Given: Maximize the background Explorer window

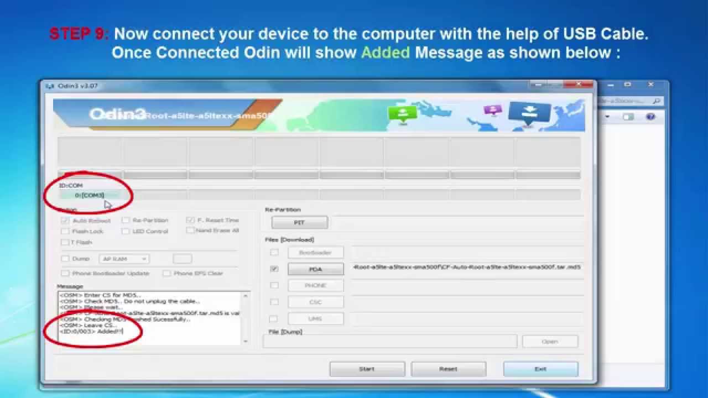Looking at the screenshot, I should 628,85.
